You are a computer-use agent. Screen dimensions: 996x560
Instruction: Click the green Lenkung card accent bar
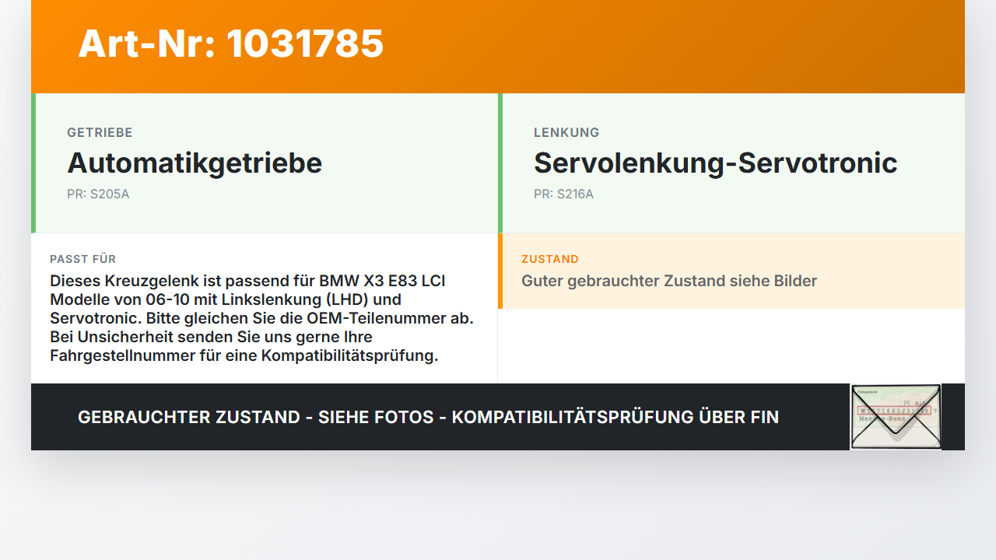point(500,163)
